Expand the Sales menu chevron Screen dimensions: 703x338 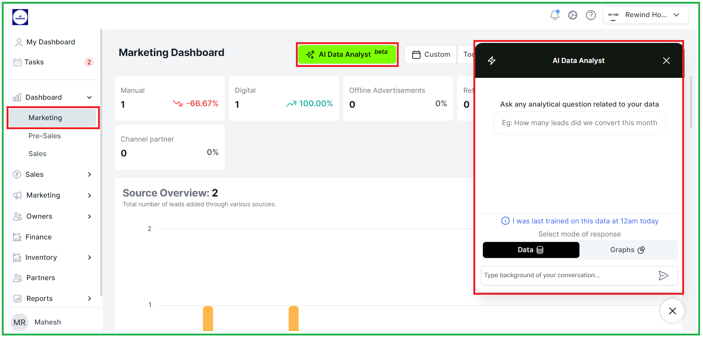click(89, 175)
